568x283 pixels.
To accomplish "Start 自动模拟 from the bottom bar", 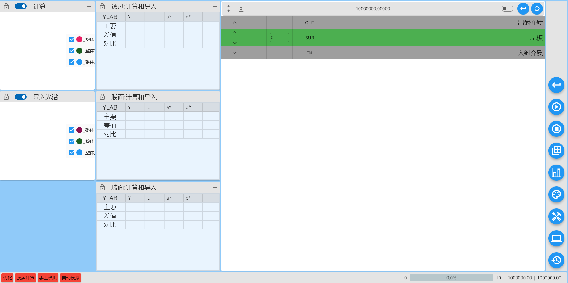I will coord(70,278).
